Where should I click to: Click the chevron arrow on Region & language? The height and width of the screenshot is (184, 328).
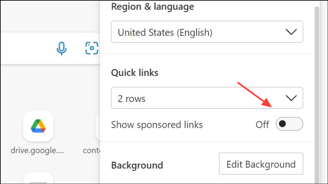291,32
